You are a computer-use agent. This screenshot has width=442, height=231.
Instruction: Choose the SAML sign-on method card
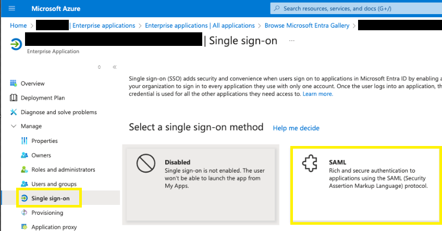click(x=366, y=185)
